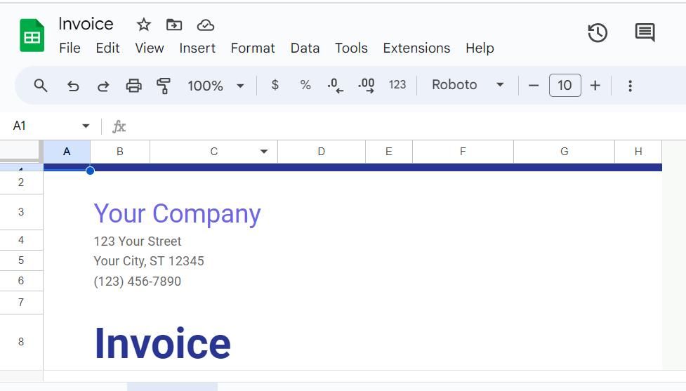
Task: Select the 'Your City, ST 12345' cell
Action: click(x=149, y=261)
